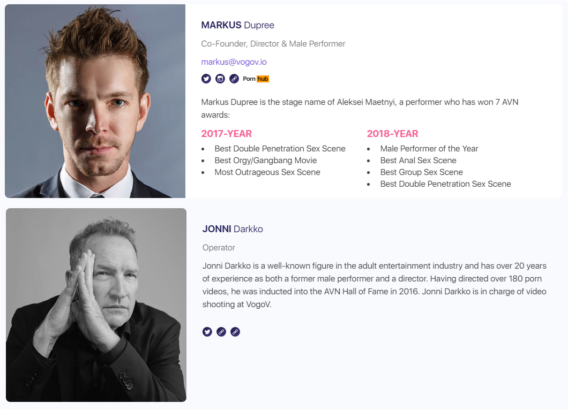The image size is (568, 411).
Task: Click 'Male Performer of the Year' list item
Action: click(x=429, y=149)
